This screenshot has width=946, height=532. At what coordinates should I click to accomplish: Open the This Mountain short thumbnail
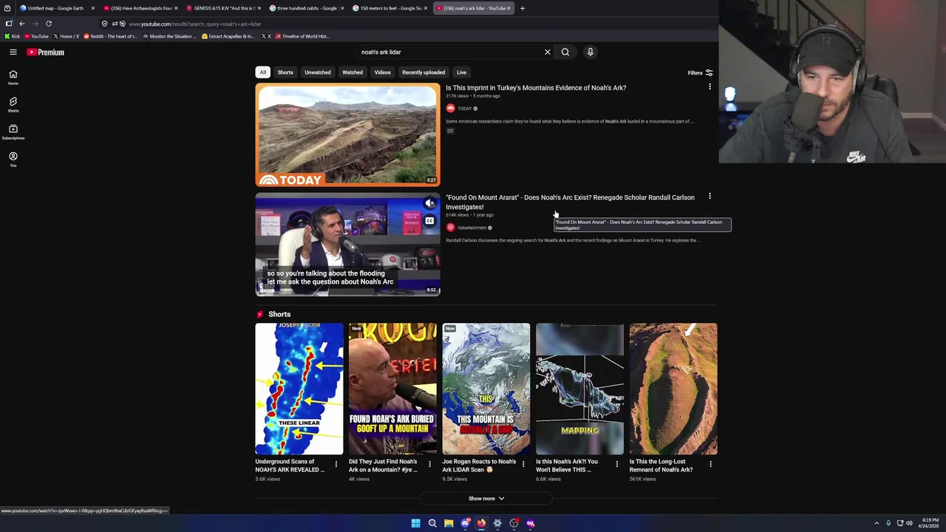click(486, 389)
